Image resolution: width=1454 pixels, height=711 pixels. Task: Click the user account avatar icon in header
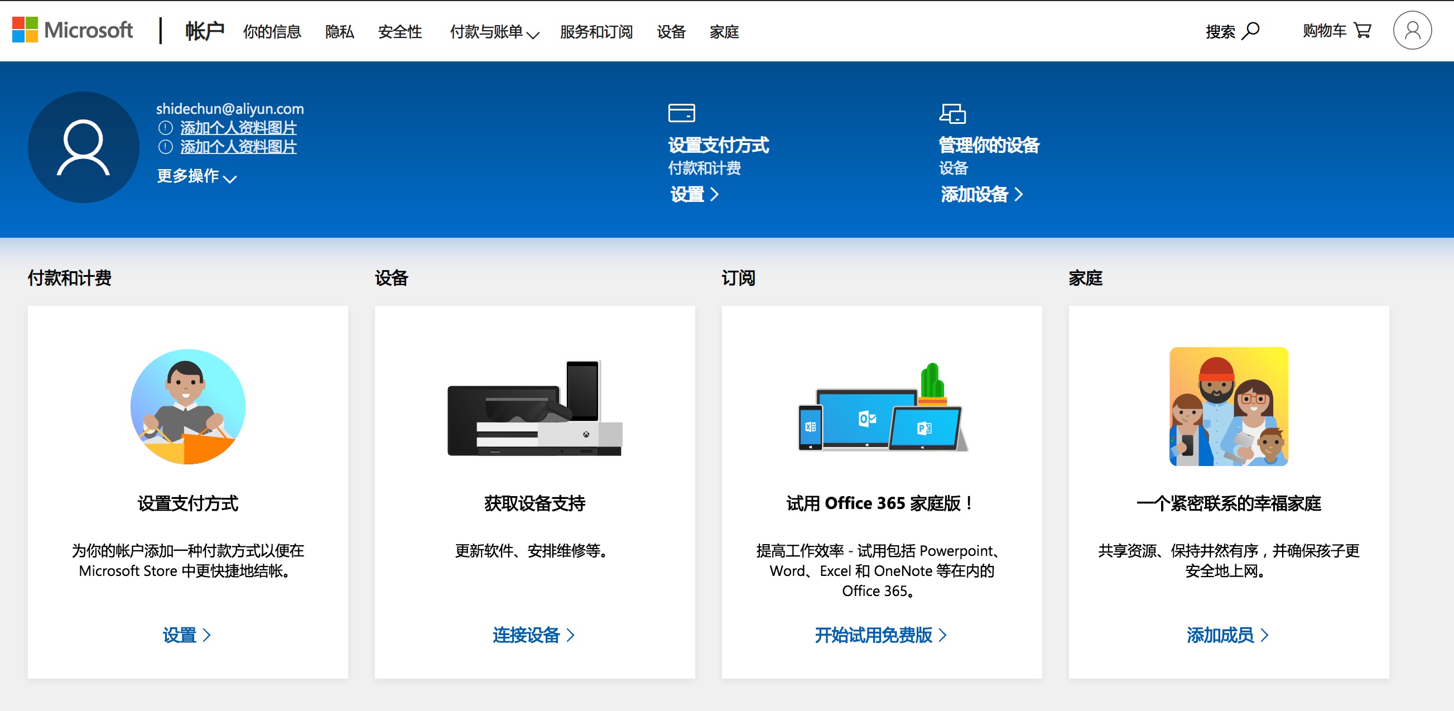[1412, 31]
